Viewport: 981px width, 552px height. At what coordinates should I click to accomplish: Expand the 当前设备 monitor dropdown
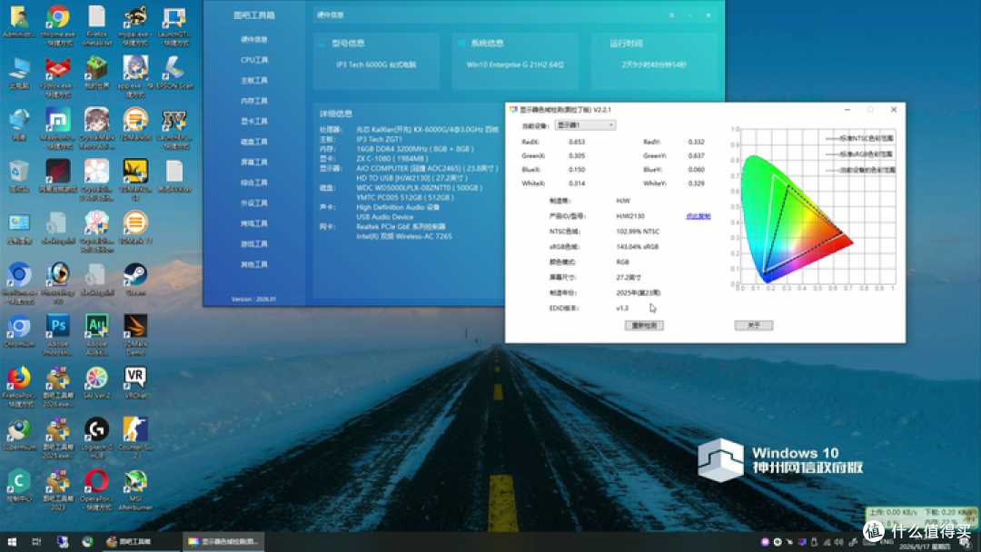(584, 125)
